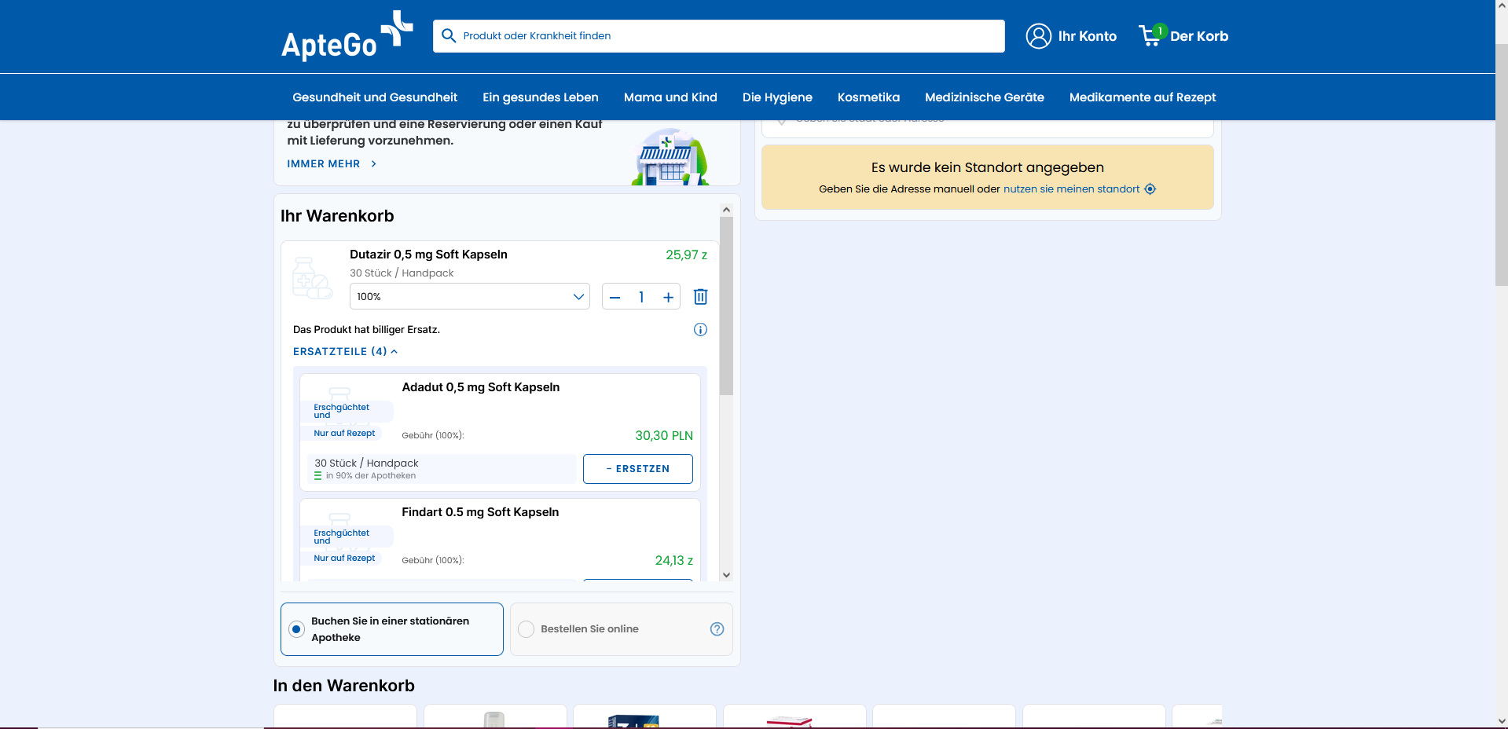This screenshot has height=729, width=1508.
Task: Open the user account avatar icon
Action: (1038, 36)
